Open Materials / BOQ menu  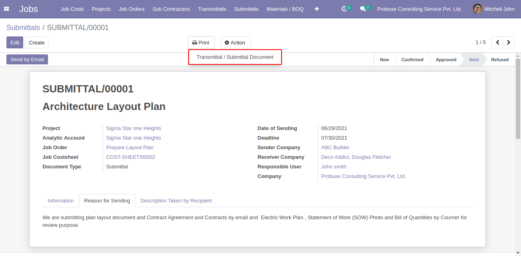(x=285, y=9)
